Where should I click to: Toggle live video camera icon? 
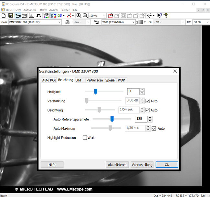(x=18, y=15)
